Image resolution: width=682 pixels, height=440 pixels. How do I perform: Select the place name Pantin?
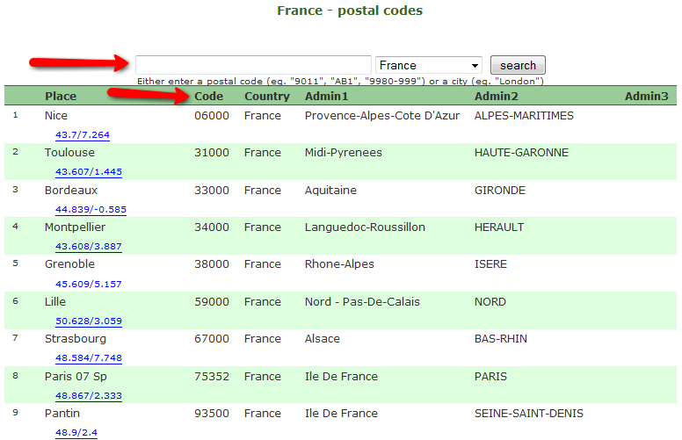(x=62, y=414)
